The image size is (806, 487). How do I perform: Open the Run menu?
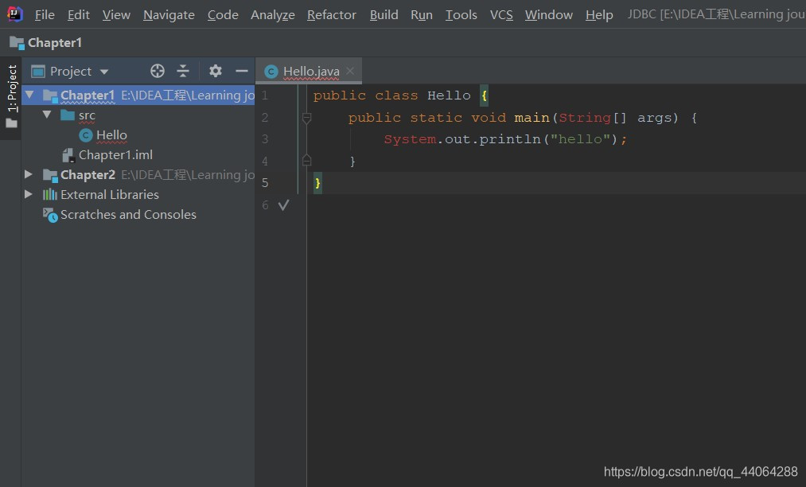coord(422,15)
